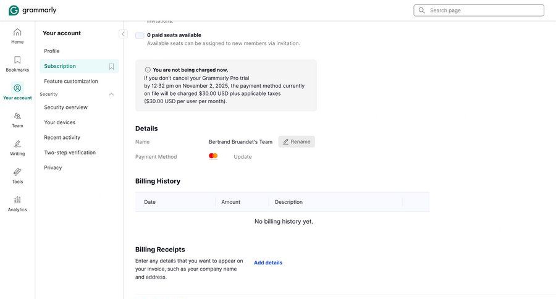Click the Date column header

(x=150, y=202)
